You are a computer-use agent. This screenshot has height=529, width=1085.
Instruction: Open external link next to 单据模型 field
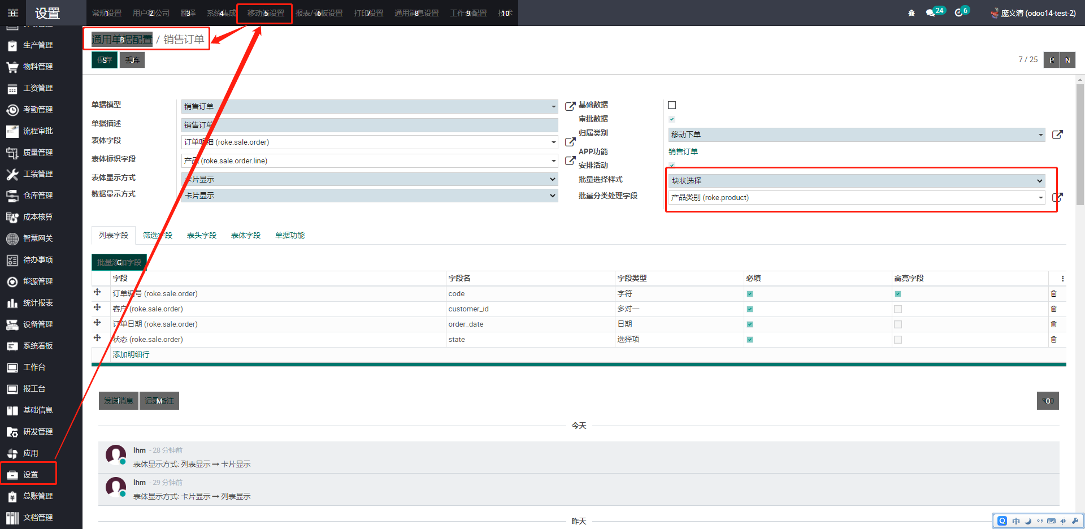click(570, 106)
